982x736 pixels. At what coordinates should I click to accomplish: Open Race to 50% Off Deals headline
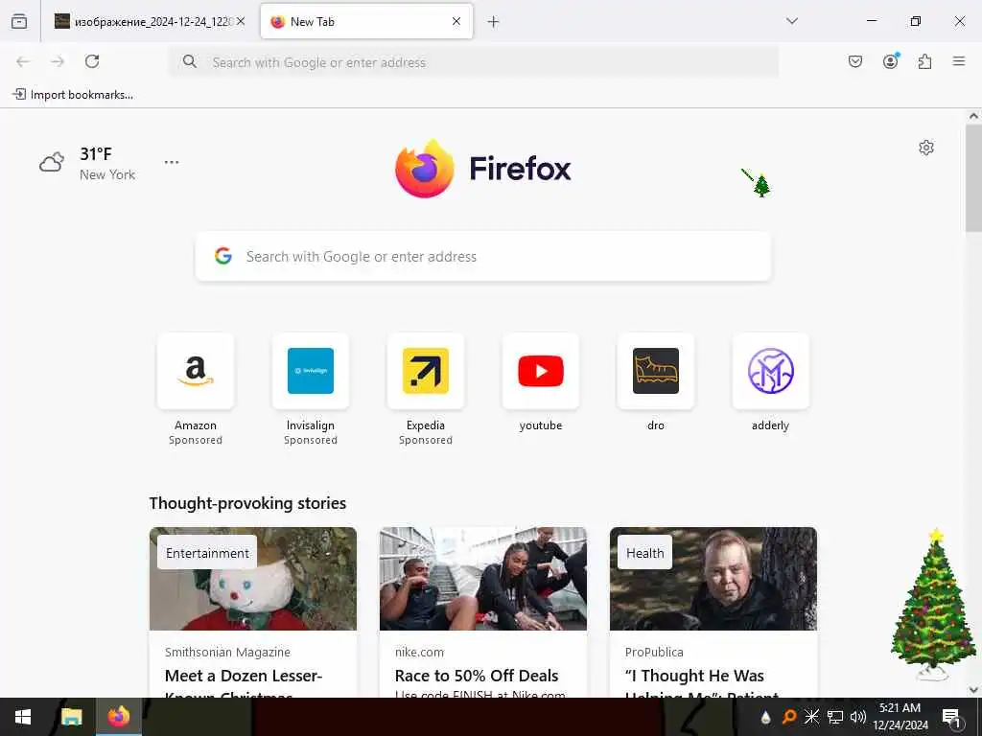point(477,676)
